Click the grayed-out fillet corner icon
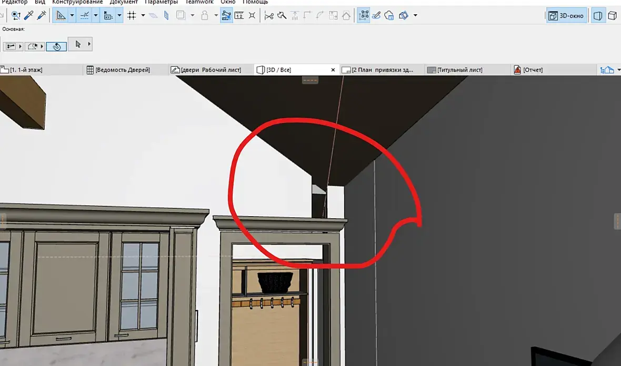The height and width of the screenshot is (366, 621). point(307,15)
